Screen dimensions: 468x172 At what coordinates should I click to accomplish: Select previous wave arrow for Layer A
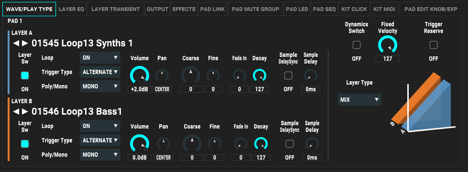coord(16,43)
